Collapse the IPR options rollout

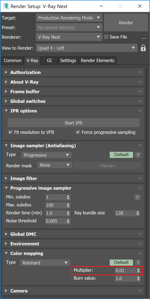(6, 111)
